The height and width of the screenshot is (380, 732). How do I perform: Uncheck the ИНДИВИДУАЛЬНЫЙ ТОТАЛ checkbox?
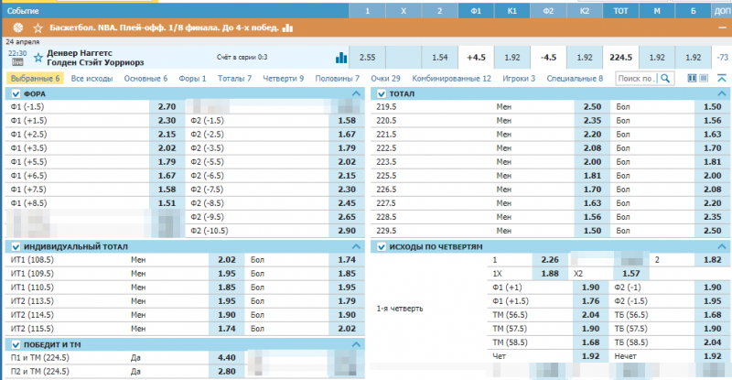point(16,247)
